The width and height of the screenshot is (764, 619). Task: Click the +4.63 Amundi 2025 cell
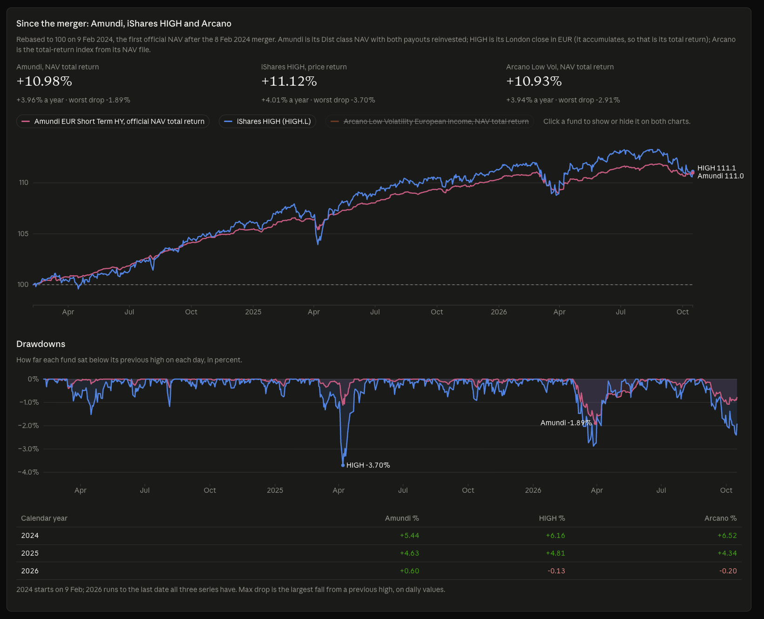pos(410,553)
